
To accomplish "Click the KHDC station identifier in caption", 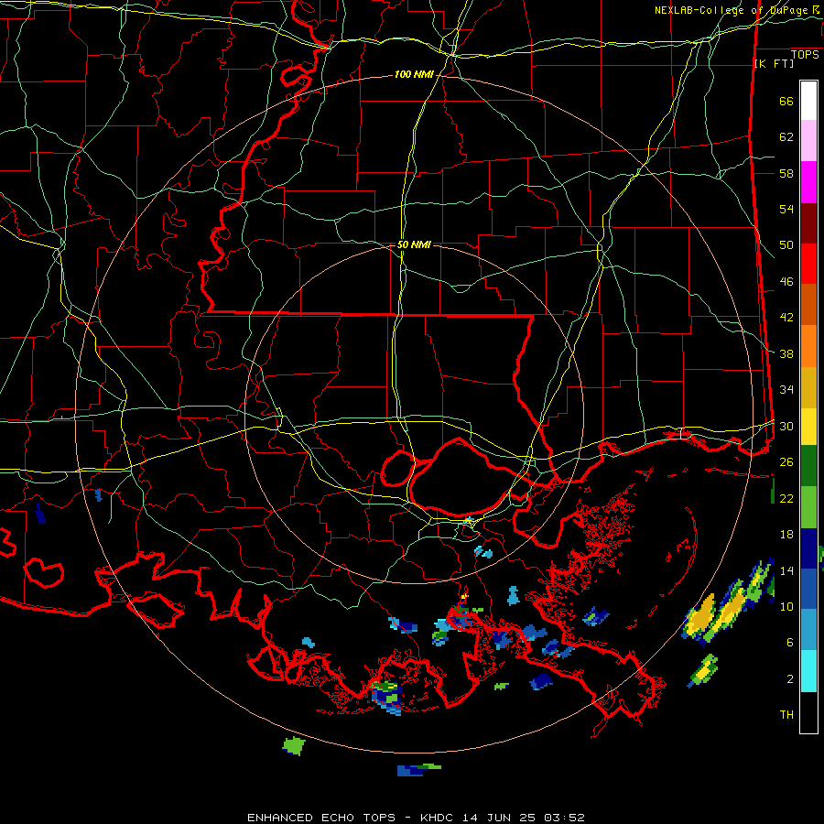I will [x=439, y=818].
